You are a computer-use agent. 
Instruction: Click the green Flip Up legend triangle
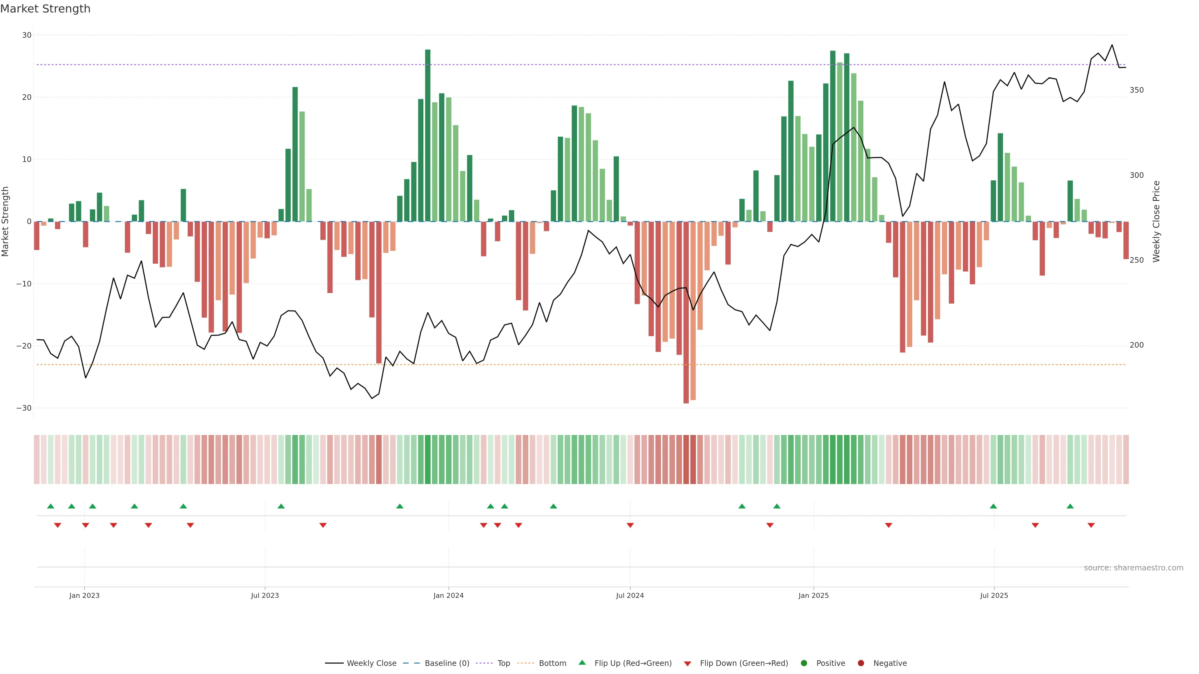(582, 662)
